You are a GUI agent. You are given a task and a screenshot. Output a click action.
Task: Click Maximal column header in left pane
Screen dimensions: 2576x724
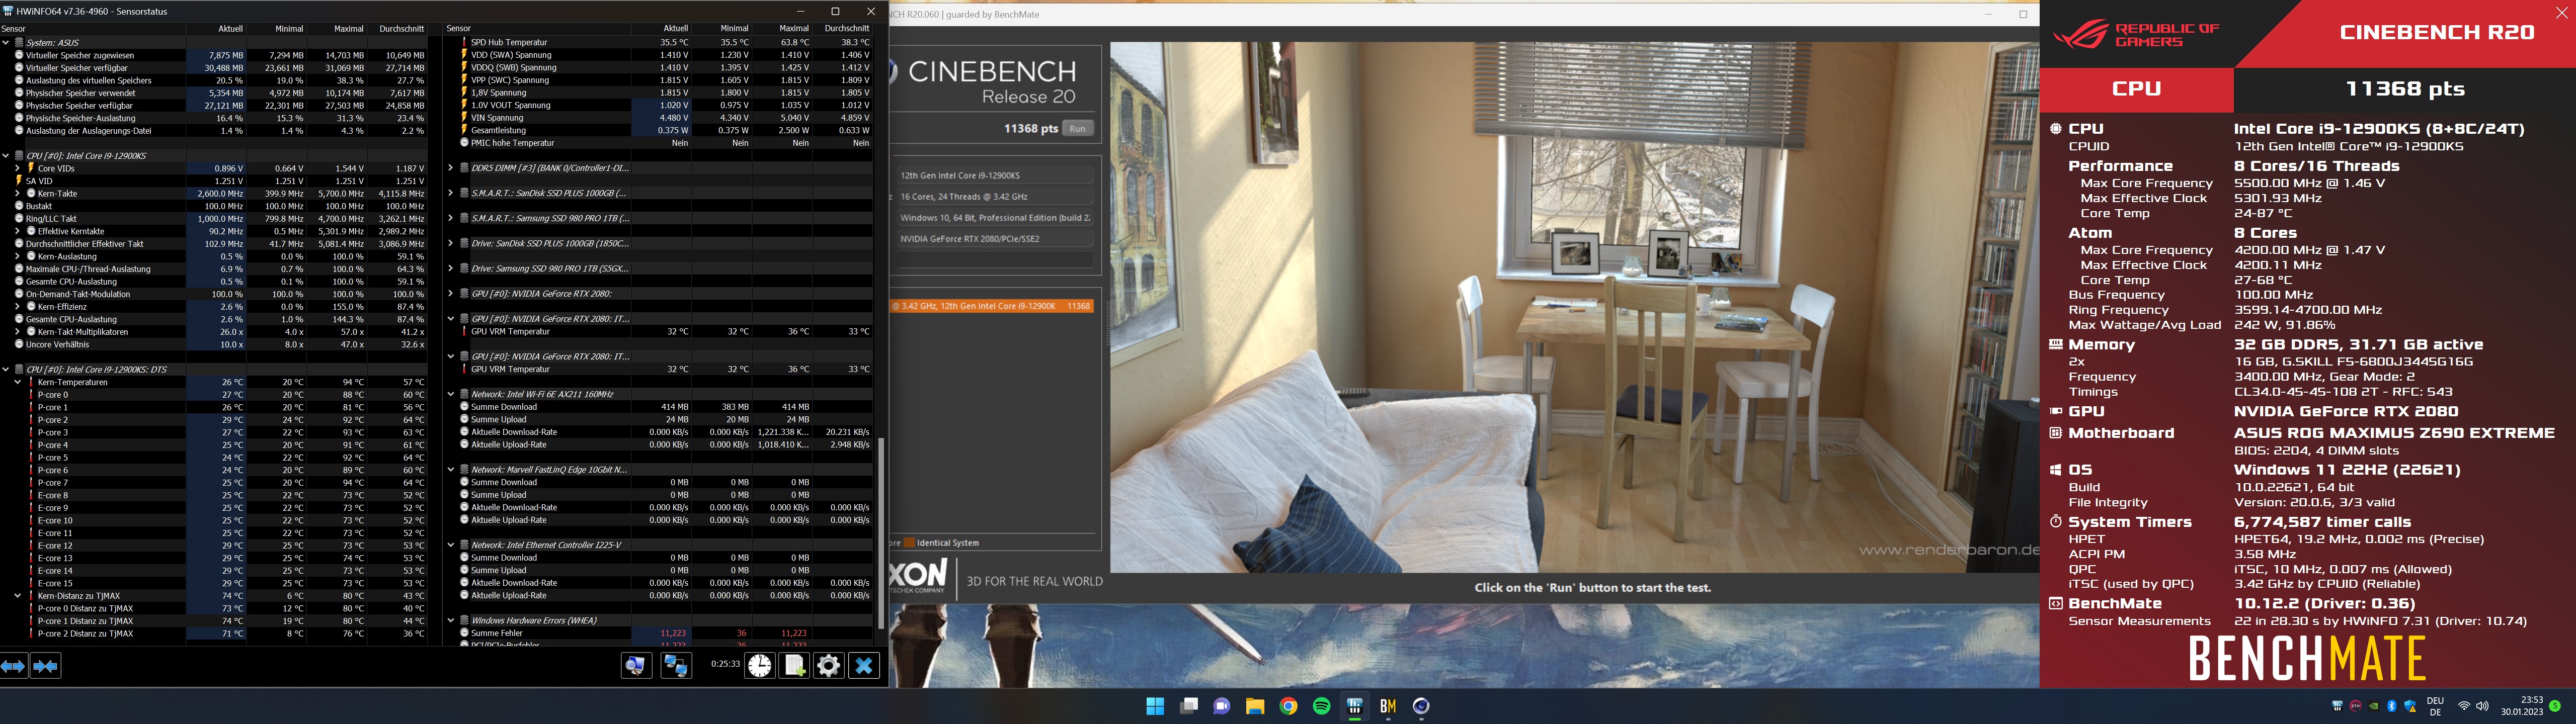click(x=337, y=29)
